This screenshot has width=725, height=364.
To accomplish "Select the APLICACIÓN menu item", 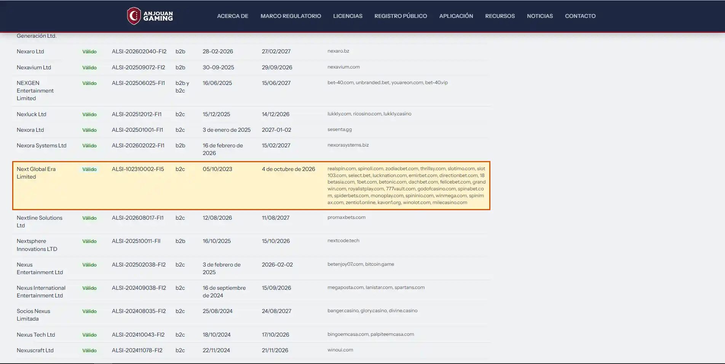I will click(456, 16).
